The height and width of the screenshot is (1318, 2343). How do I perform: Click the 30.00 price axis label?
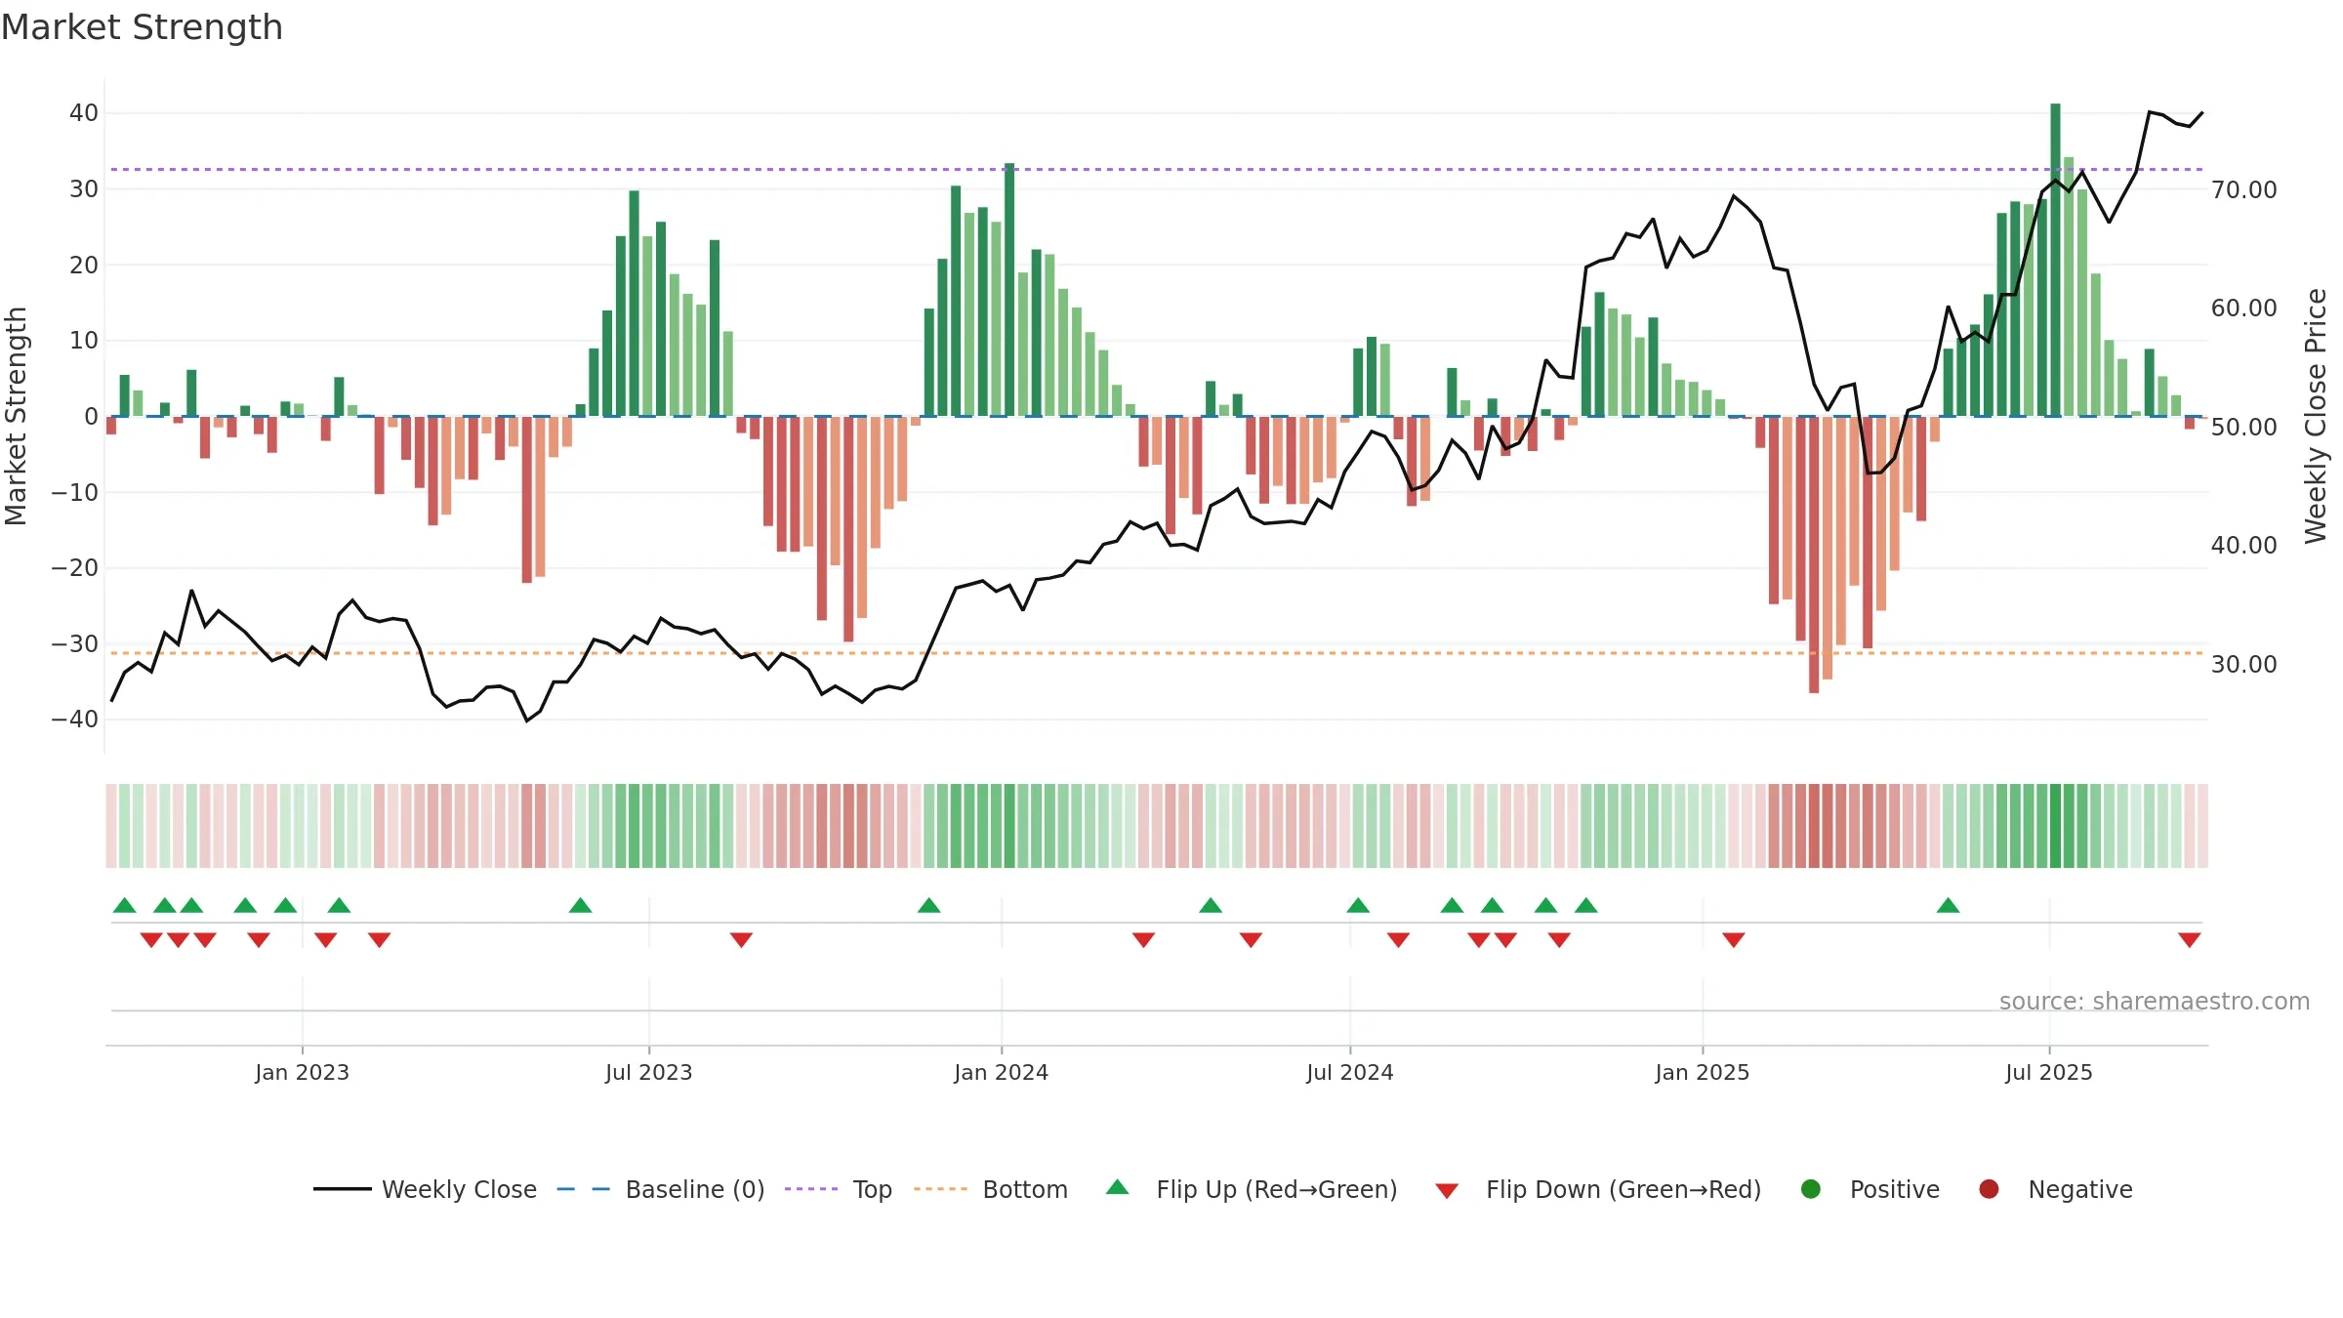point(2243,664)
